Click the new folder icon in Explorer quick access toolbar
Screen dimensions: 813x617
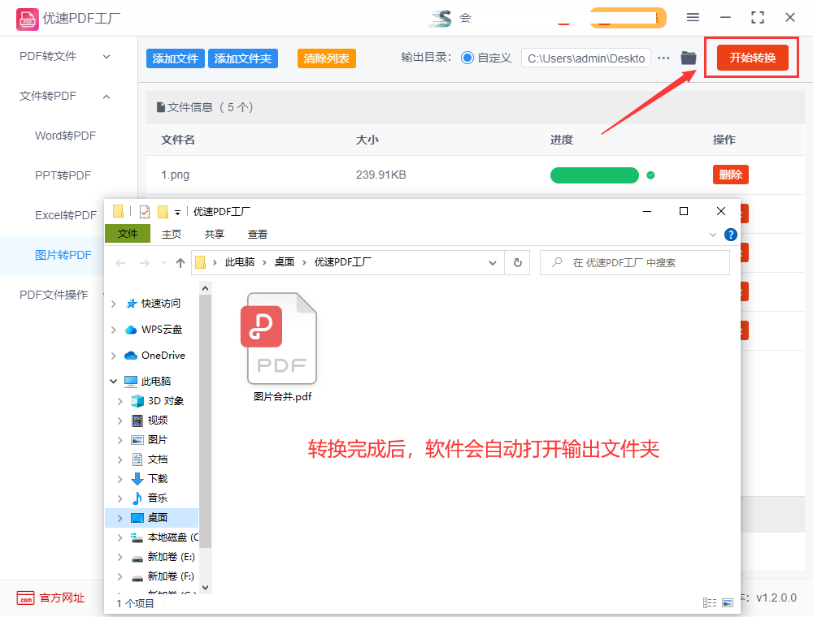(163, 212)
